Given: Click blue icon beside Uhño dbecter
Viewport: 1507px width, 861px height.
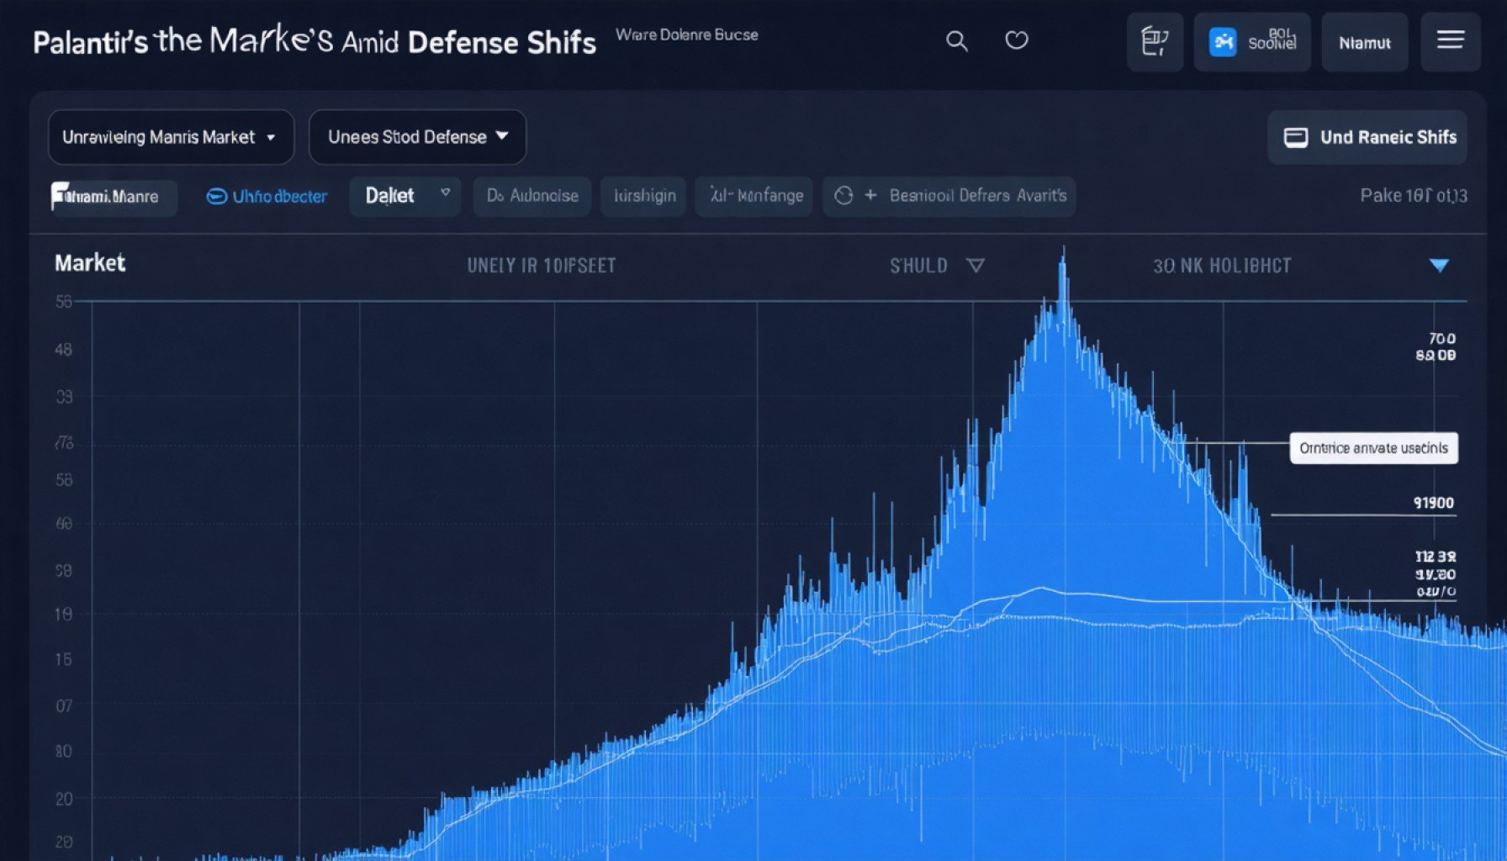Looking at the screenshot, I should point(216,197).
